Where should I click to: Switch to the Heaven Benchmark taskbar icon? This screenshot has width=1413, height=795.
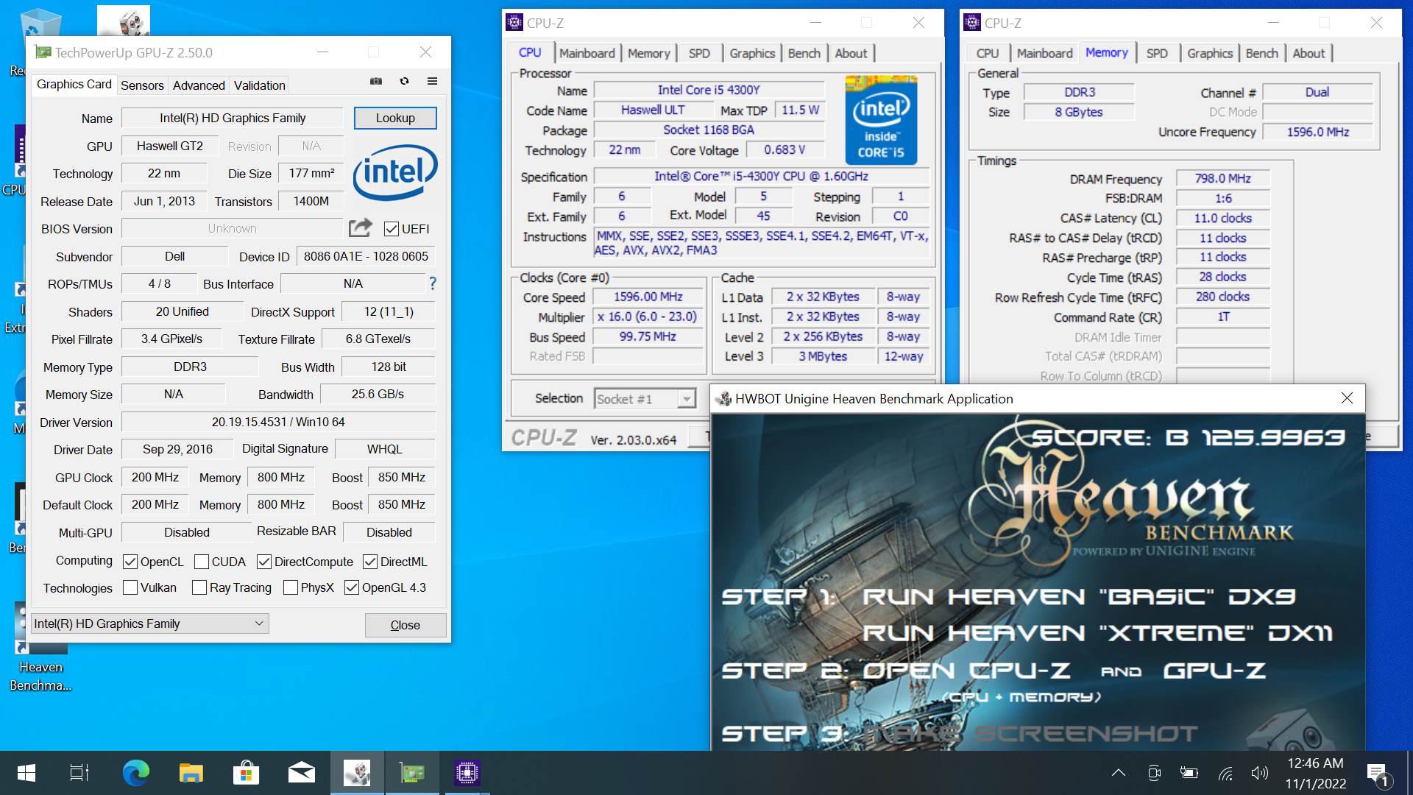(x=357, y=773)
